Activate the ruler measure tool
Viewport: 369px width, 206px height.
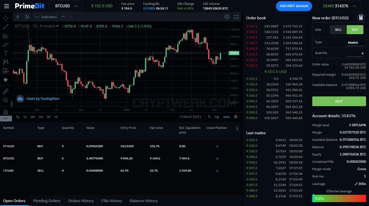coord(6,92)
